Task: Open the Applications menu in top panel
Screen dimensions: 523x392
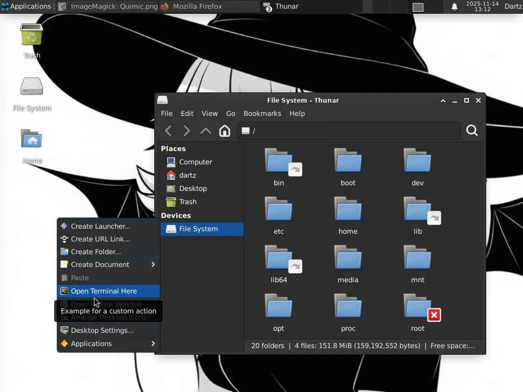Action: (x=27, y=7)
